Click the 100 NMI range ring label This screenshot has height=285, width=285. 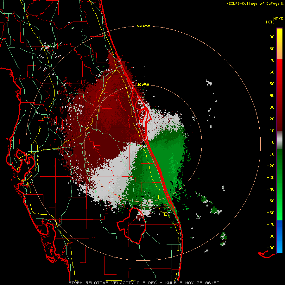pos(143,26)
